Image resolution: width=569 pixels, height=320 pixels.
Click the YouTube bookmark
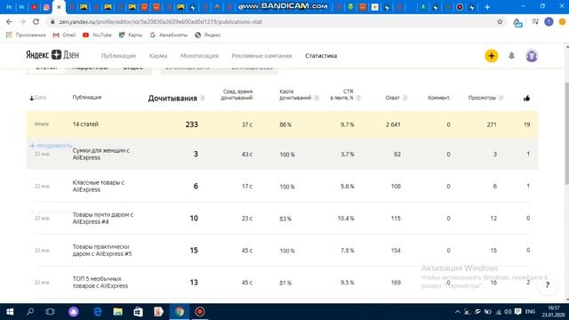(97, 35)
